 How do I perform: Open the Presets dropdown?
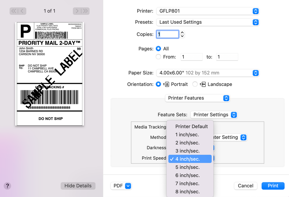207,22
